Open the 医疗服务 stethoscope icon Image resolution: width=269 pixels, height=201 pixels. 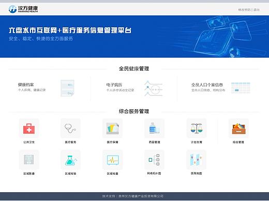[70, 128]
